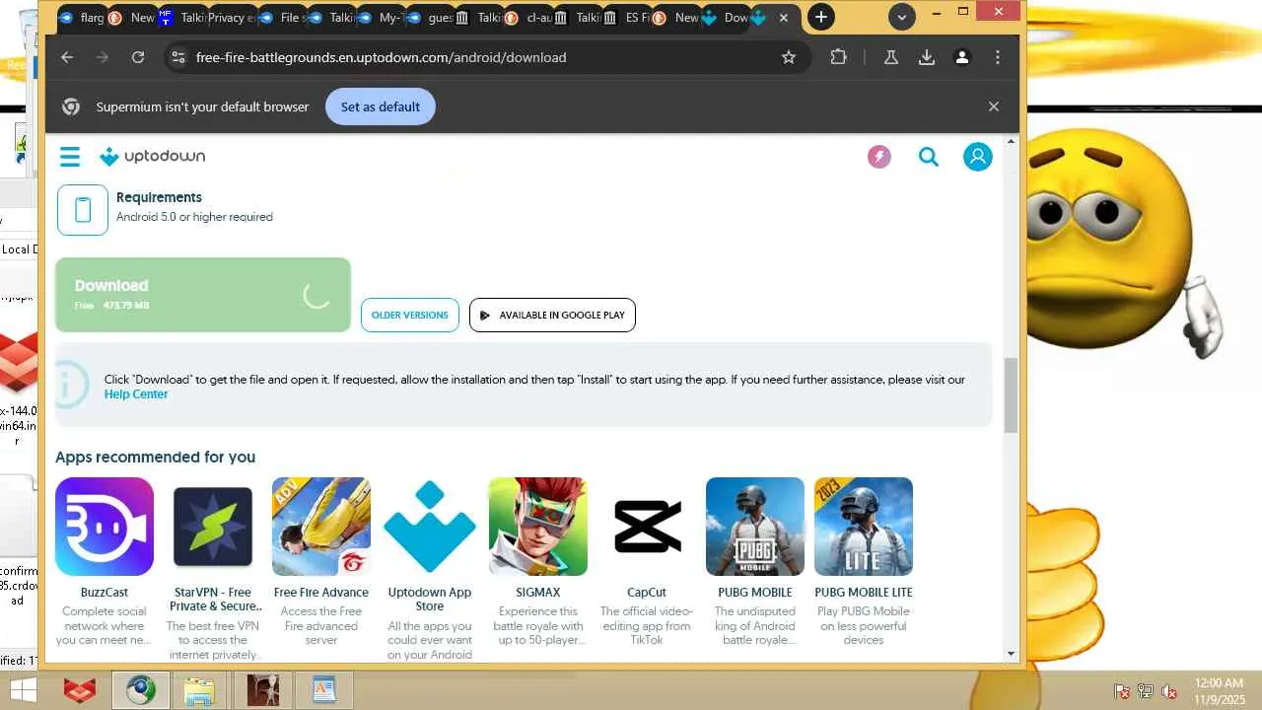Click the muted volume tray icon
The image size is (1262, 710).
click(1170, 691)
